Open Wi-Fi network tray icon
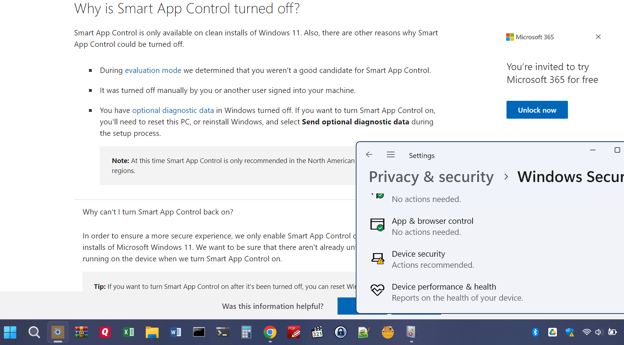 coord(586,332)
